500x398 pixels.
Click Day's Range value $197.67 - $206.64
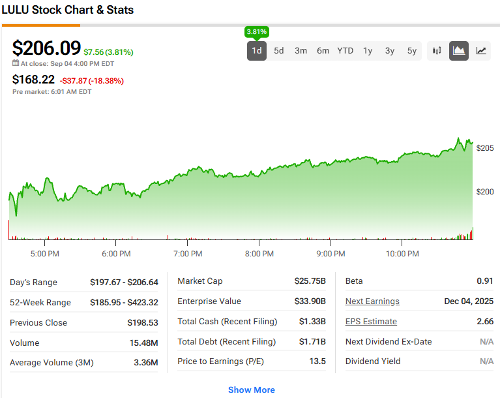pos(124,282)
